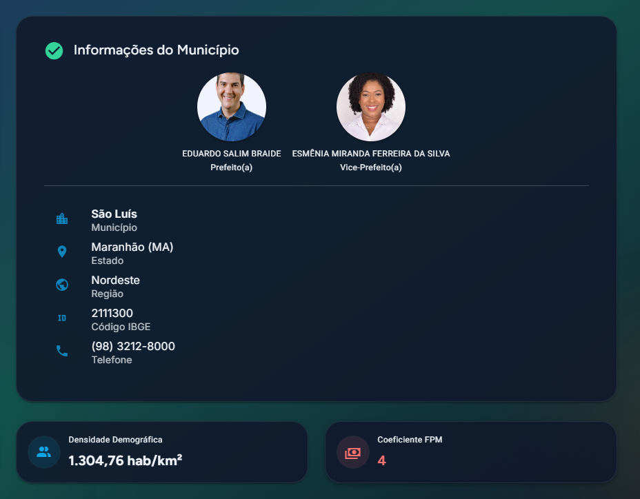The height and width of the screenshot is (499, 640).
Task: Click the green checkmark icon next to header
Action: coord(54,50)
